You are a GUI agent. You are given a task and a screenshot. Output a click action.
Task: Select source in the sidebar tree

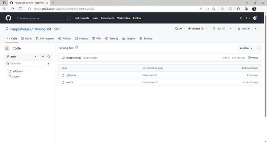(16, 77)
